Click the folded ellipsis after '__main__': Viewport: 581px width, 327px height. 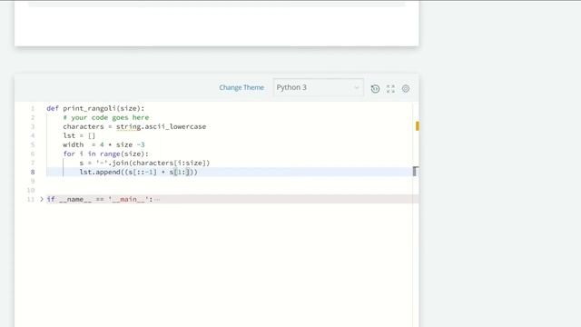(x=157, y=200)
